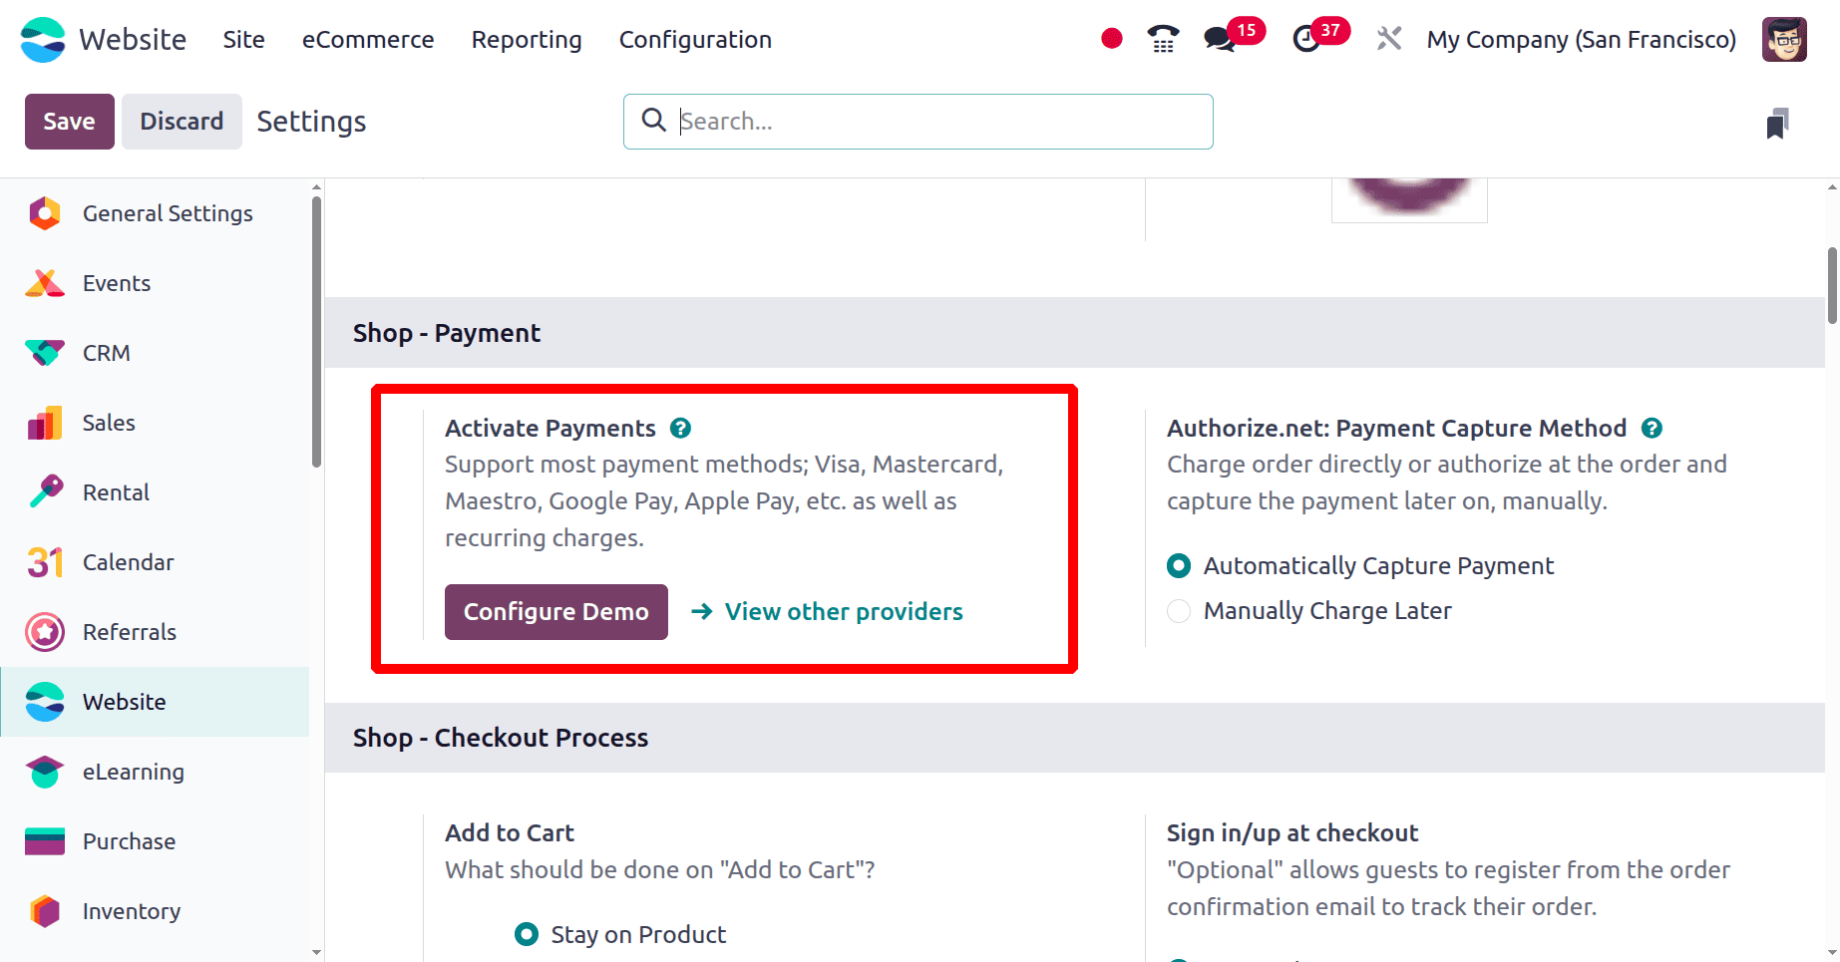Click the help icon next to Activate Payments

pos(680,427)
